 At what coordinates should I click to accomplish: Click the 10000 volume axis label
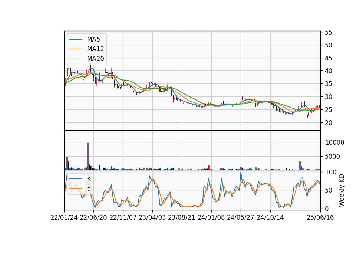pyautogui.click(x=334, y=142)
